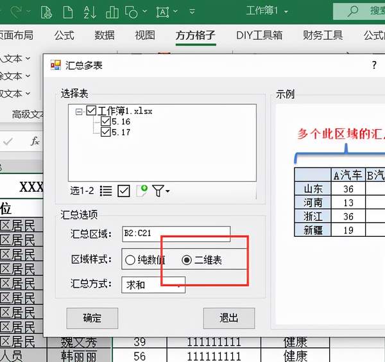Click the help question mark in the dialog title bar
The height and width of the screenshot is (362, 385).
374,65
